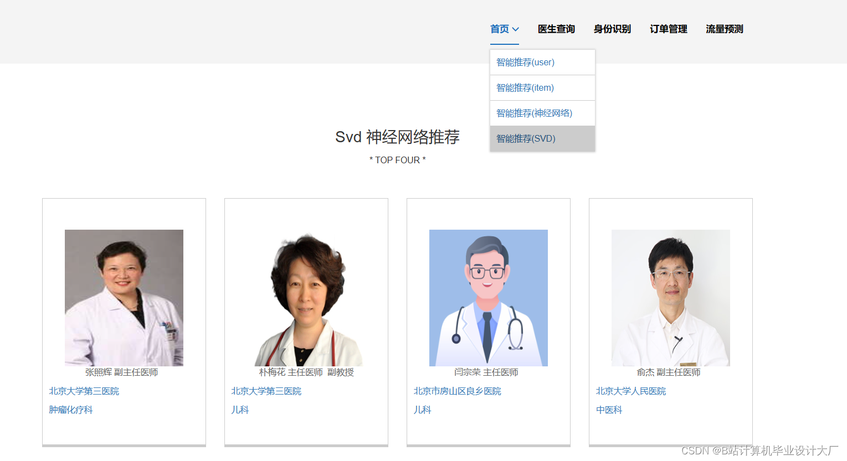This screenshot has height=461, width=847.
Task: Open 儿科 link under 朴梅花
Action: point(240,410)
